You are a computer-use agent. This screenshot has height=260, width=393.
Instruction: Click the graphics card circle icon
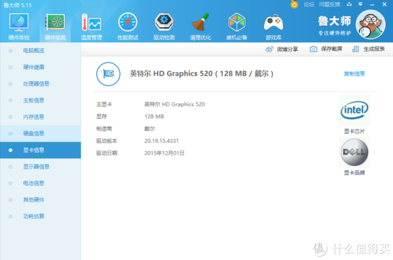click(x=108, y=74)
